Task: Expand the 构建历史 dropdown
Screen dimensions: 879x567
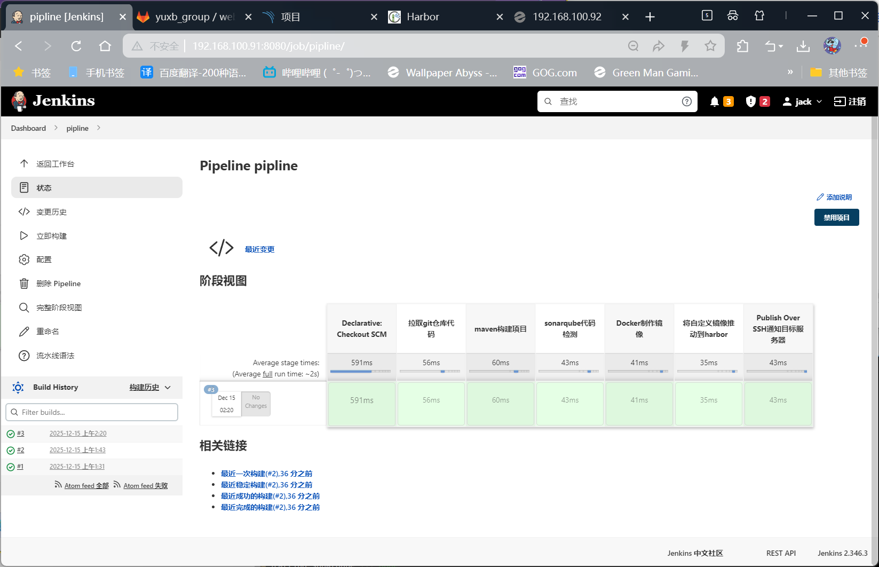Action: click(x=150, y=387)
